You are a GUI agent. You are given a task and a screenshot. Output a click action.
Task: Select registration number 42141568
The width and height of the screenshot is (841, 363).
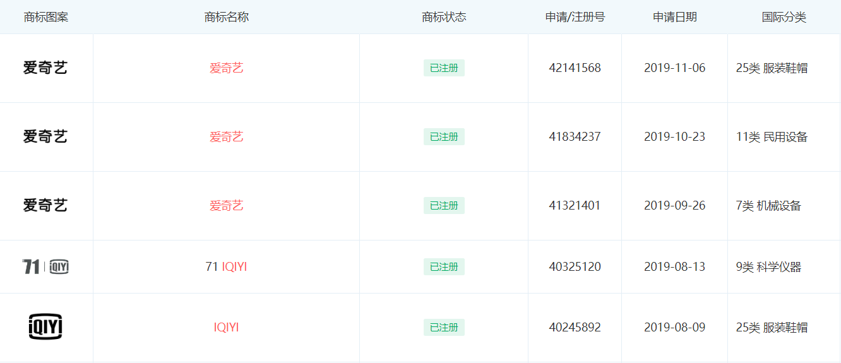pos(575,68)
